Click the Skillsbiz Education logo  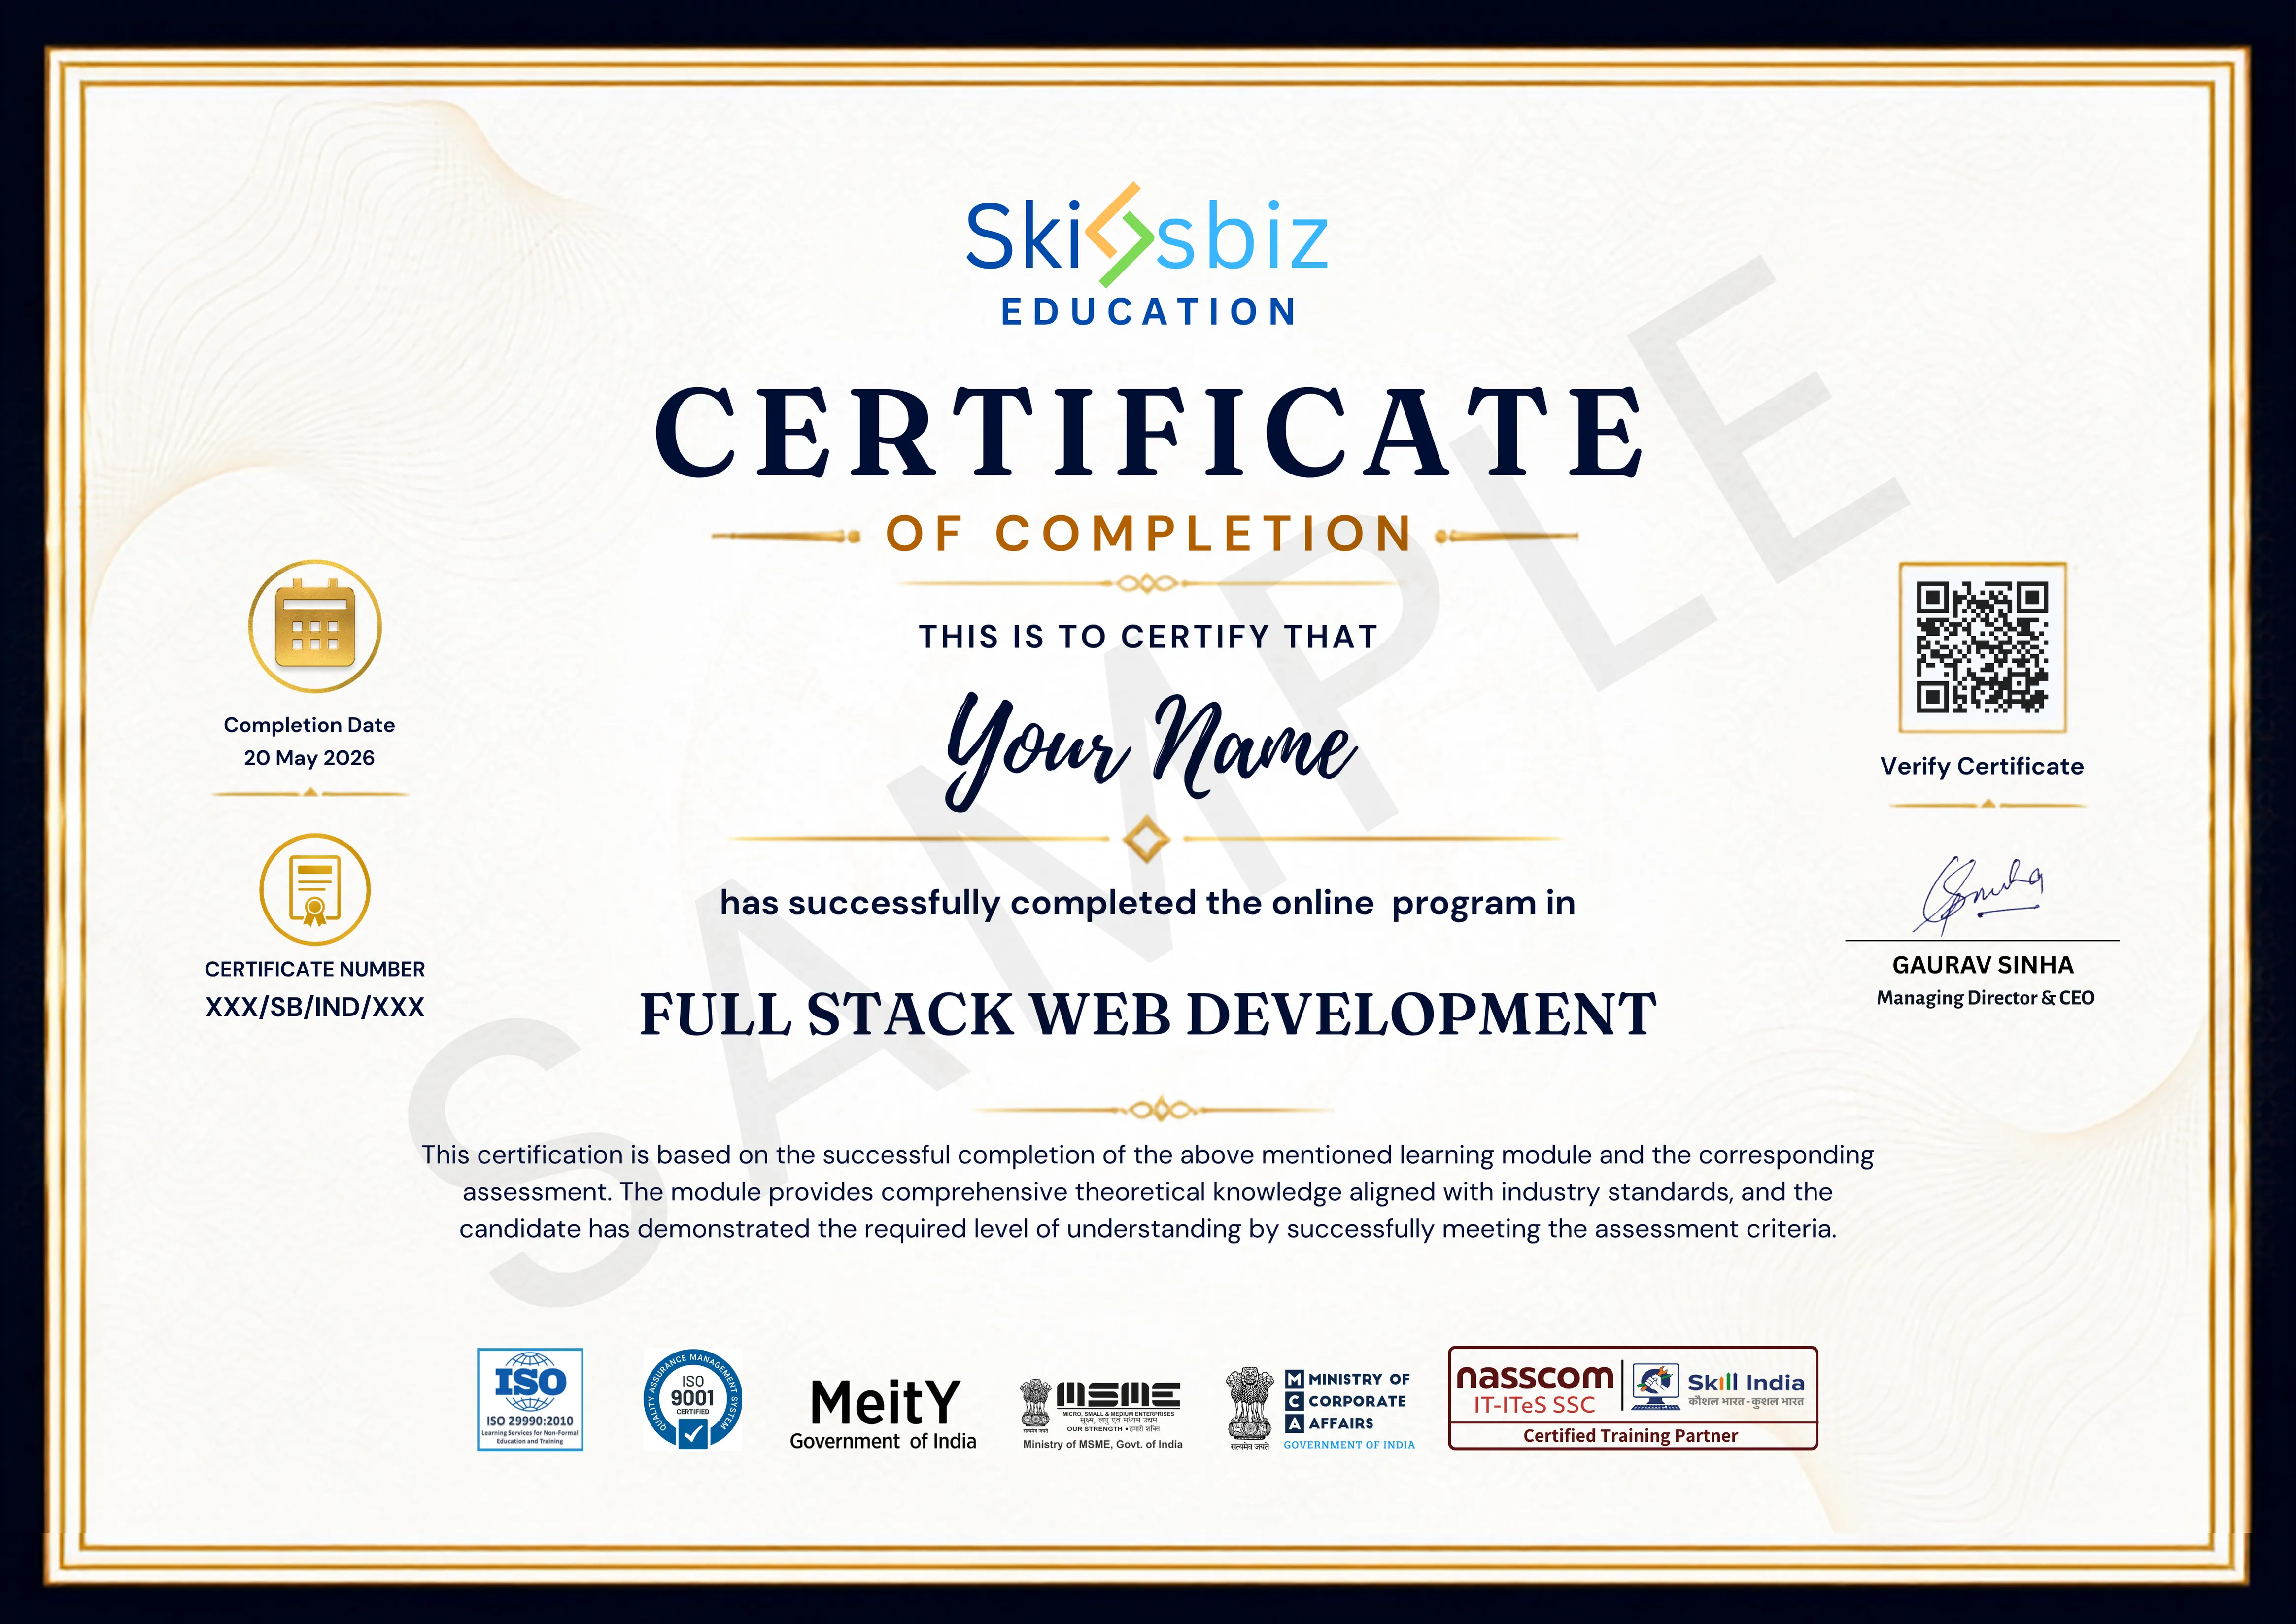click(1147, 255)
